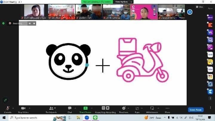
Task: Open the Whiteboards tool
Action: tap(152, 108)
